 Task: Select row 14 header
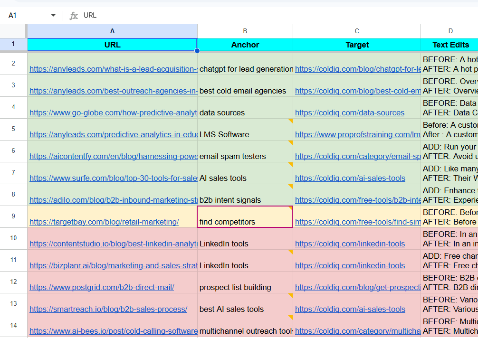coord(13,326)
